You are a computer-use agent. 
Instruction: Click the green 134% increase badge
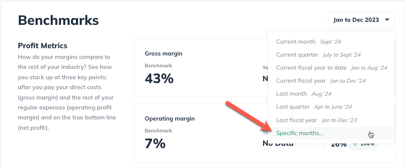tap(363, 144)
